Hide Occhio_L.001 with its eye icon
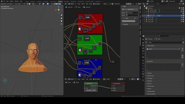 point(181,10)
